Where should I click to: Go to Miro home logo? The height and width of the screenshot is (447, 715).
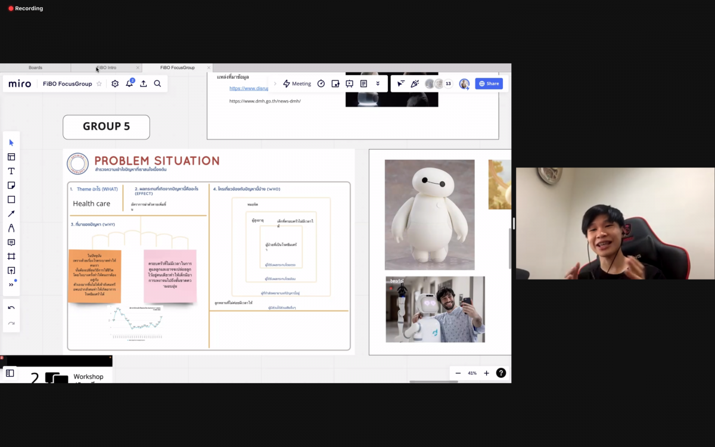pos(20,84)
